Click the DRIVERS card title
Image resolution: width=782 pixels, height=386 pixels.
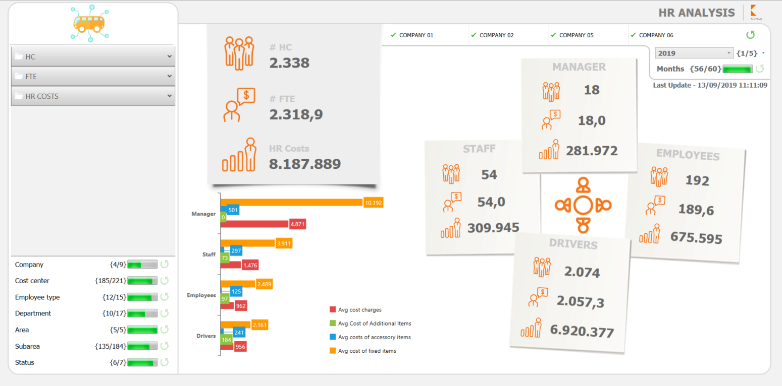click(x=573, y=245)
